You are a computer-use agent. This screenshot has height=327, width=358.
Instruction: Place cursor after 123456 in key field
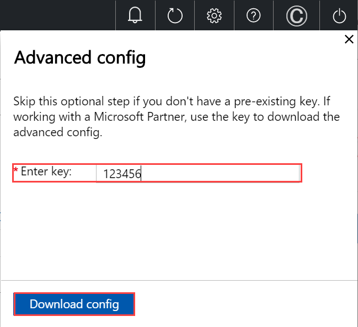pyautogui.click(x=141, y=174)
